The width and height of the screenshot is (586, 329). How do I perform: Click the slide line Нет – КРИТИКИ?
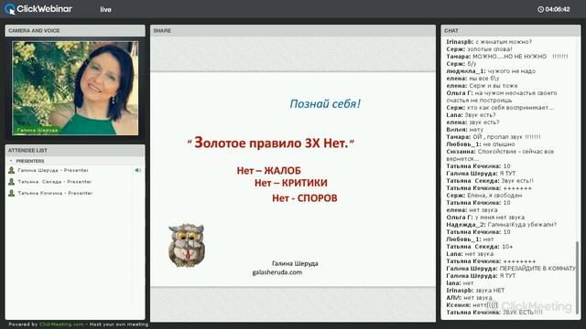(291, 183)
